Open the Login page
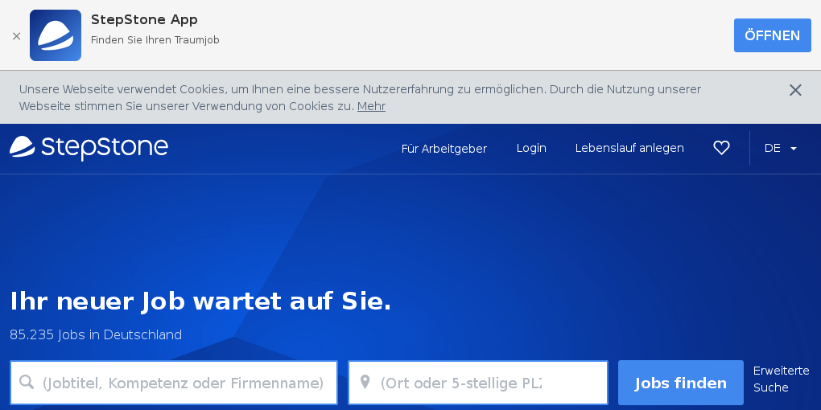The height and width of the screenshot is (410, 821). pyautogui.click(x=531, y=148)
